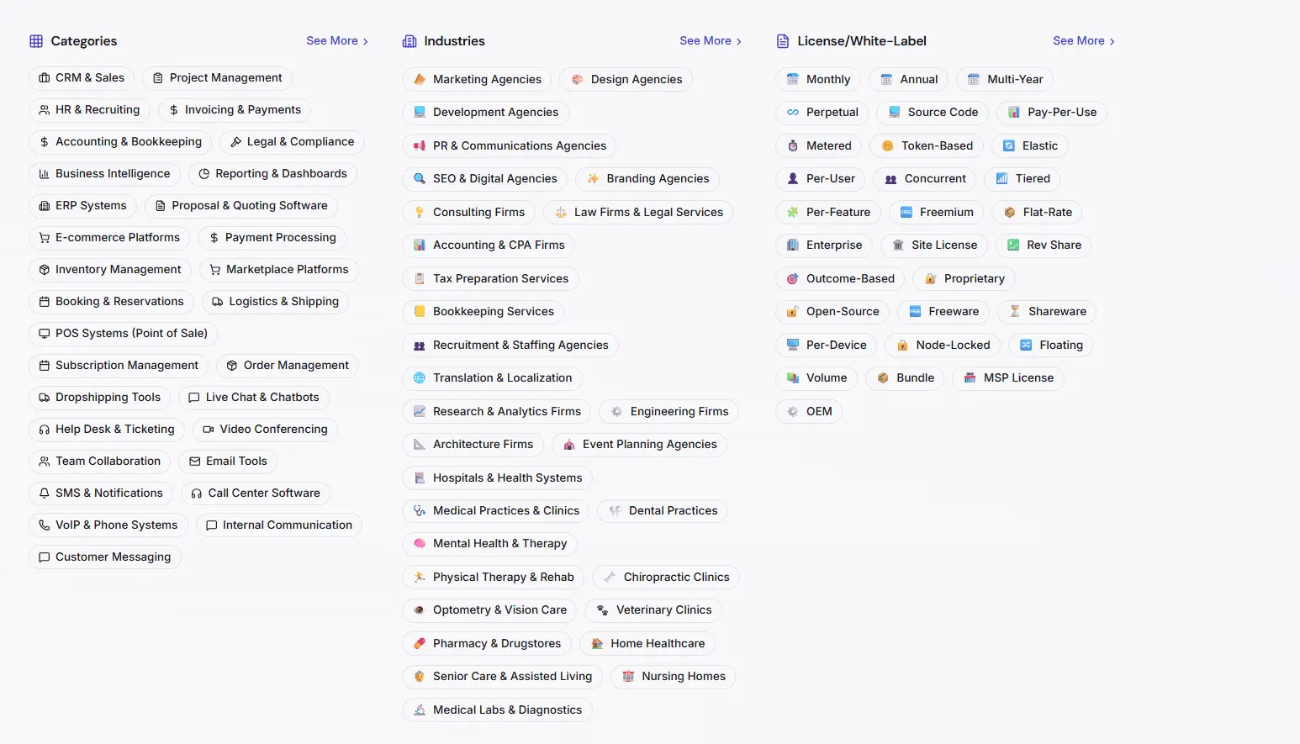Select the Veterinary Clinics industry
1300x744 pixels.
click(653, 609)
